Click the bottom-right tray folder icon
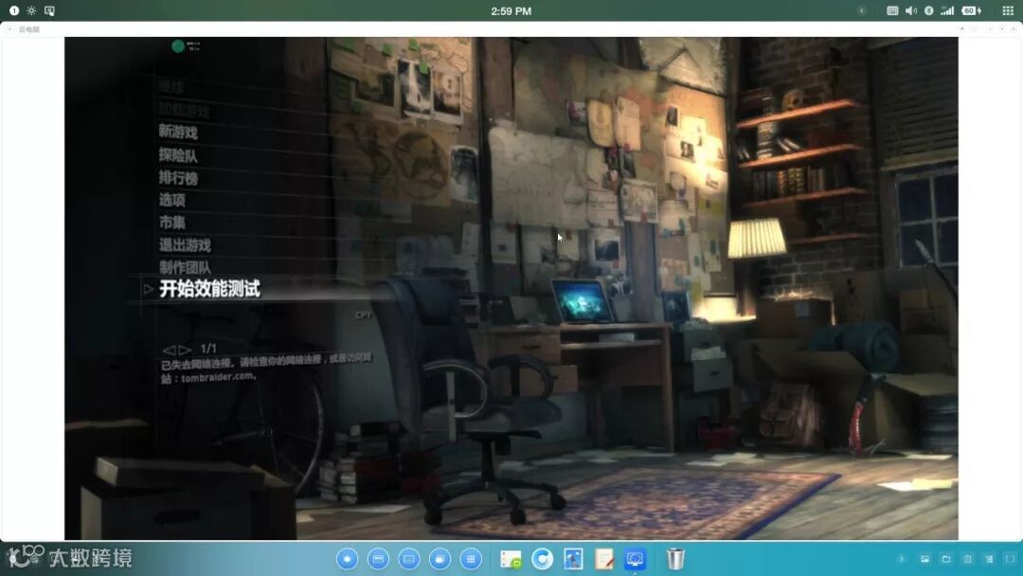 (x=946, y=559)
